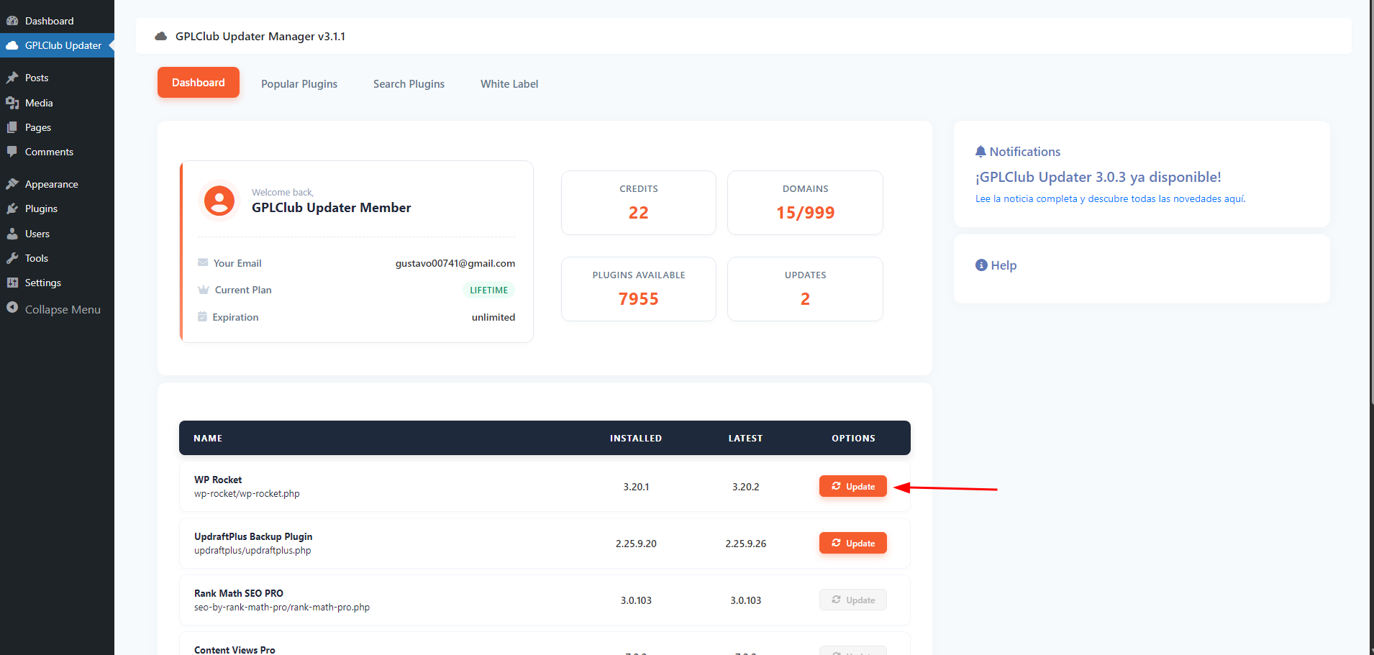Click the INSTALLED column header
Viewport: 1374px width, 655px height.
[x=636, y=438]
